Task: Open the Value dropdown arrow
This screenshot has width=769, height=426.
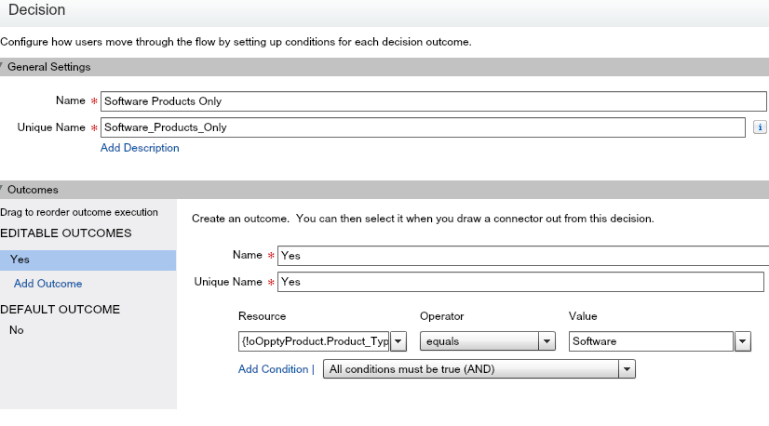Action: click(x=743, y=341)
